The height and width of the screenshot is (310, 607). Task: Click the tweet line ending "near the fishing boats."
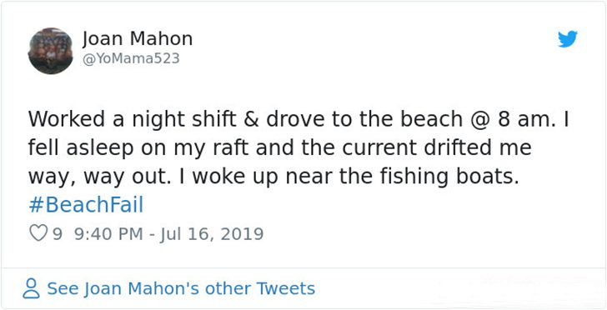pyautogui.click(x=273, y=177)
